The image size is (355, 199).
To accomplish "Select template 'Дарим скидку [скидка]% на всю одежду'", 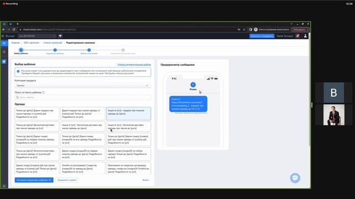I will (x=83, y=139).
